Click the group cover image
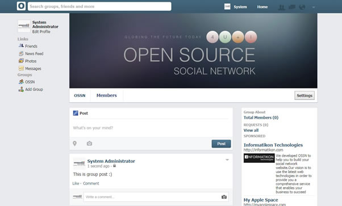This screenshot has width=342, height=206. [x=193, y=51]
